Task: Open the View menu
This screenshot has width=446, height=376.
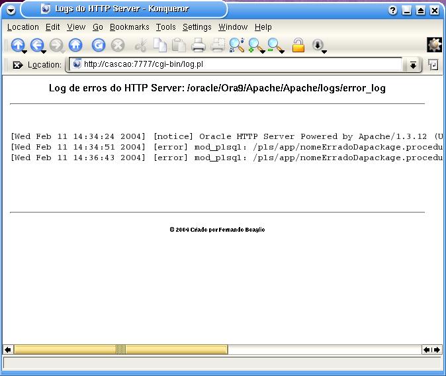Action: coord(76,27)
